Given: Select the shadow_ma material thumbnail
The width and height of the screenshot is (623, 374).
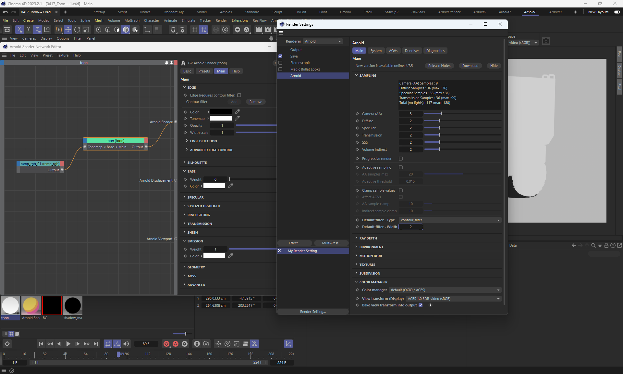Looking at the screenshot, I should coord(73,305).
